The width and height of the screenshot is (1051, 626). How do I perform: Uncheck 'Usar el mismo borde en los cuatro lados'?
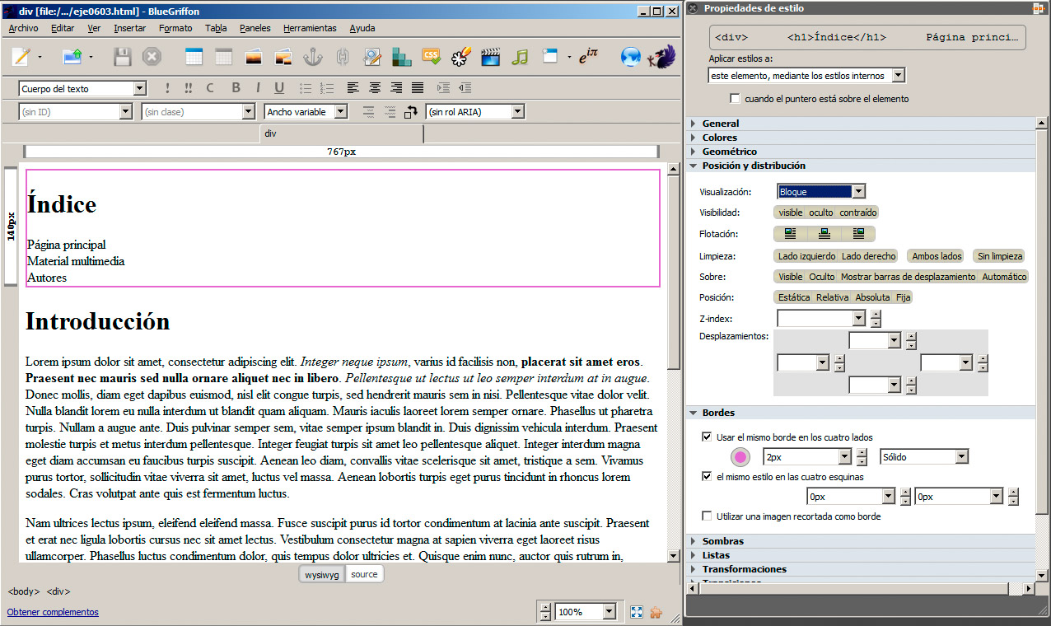click(707, 437)
